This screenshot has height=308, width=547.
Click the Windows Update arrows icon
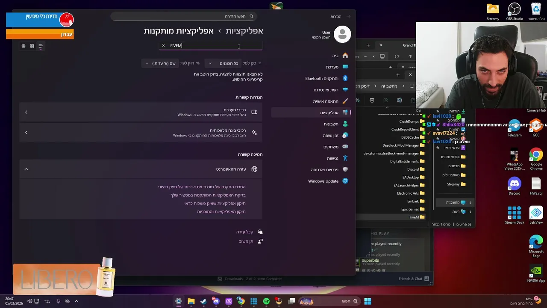point(345,181)
